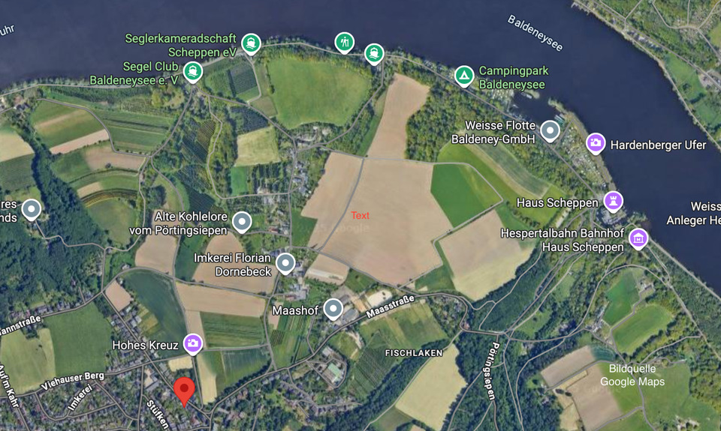Select the Segel Club Baldeneysee boat marker
This screenshot has height=431, width=721.
point(193,72)
